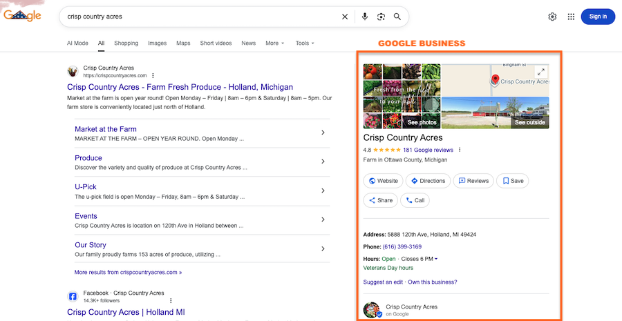Viewport: 622px width, 321px height.
Task: Open the Maps tab
Action: click(x=183, y=43)
